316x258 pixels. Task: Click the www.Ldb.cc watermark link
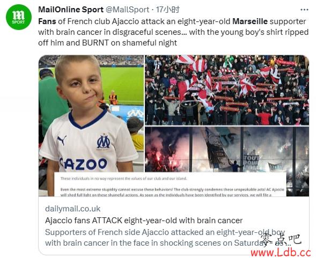[281, 253]
